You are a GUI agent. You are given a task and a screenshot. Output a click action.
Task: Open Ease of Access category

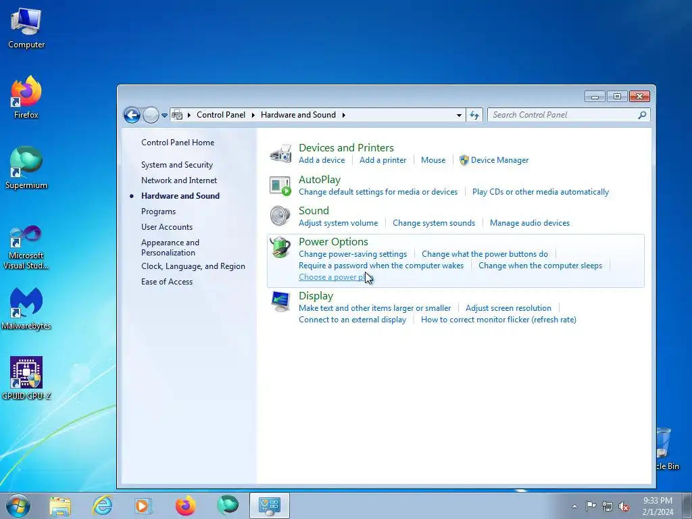(167, 282)
